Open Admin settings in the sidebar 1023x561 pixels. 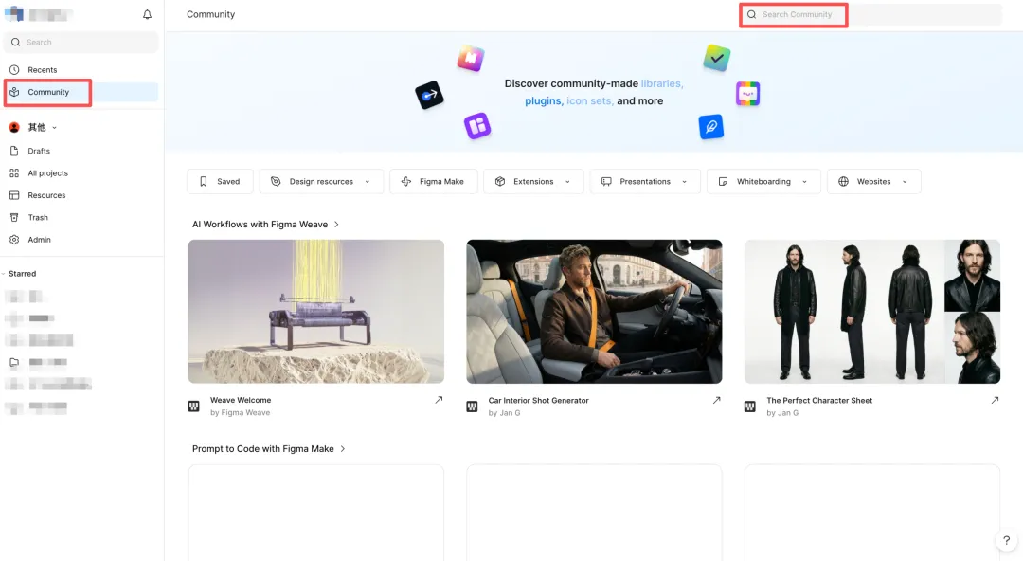tap(81, 240)
